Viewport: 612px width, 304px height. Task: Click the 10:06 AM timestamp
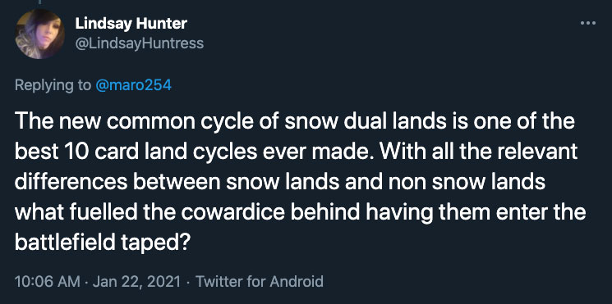point(48,281)
